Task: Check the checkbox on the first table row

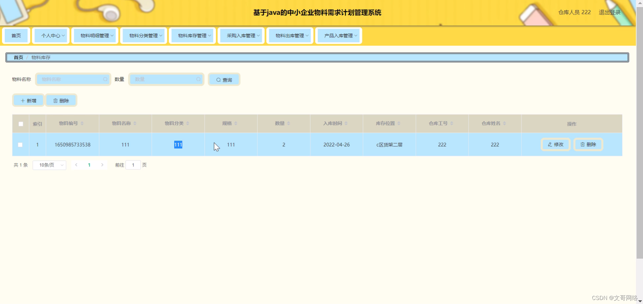Action: [20, 145]
